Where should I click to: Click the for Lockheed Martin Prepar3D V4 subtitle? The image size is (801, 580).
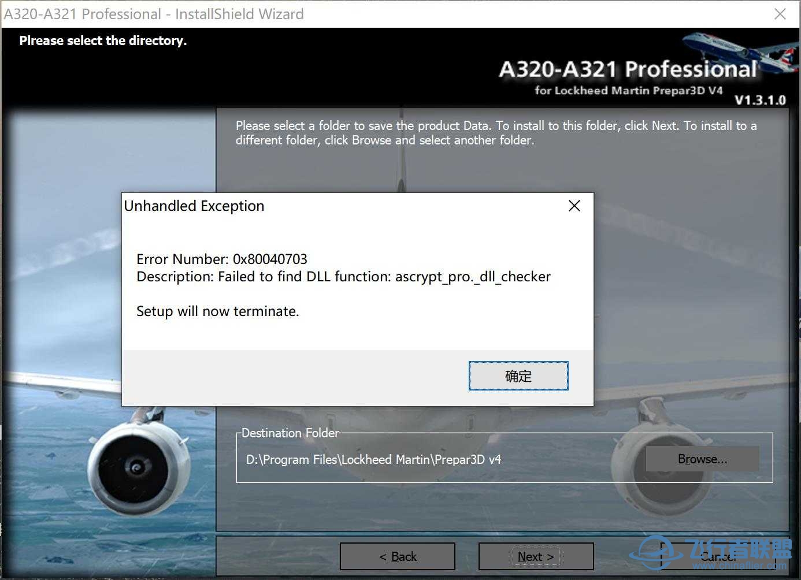(629, 90)
